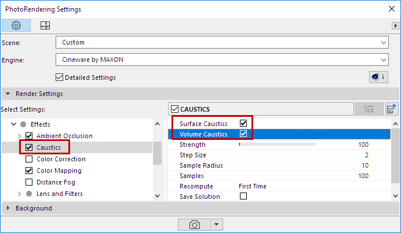Toggle the Volume Caustics checkbox
Image resolution: width=401 pixels, height=233 pixels.
click(x=243, y=134)
